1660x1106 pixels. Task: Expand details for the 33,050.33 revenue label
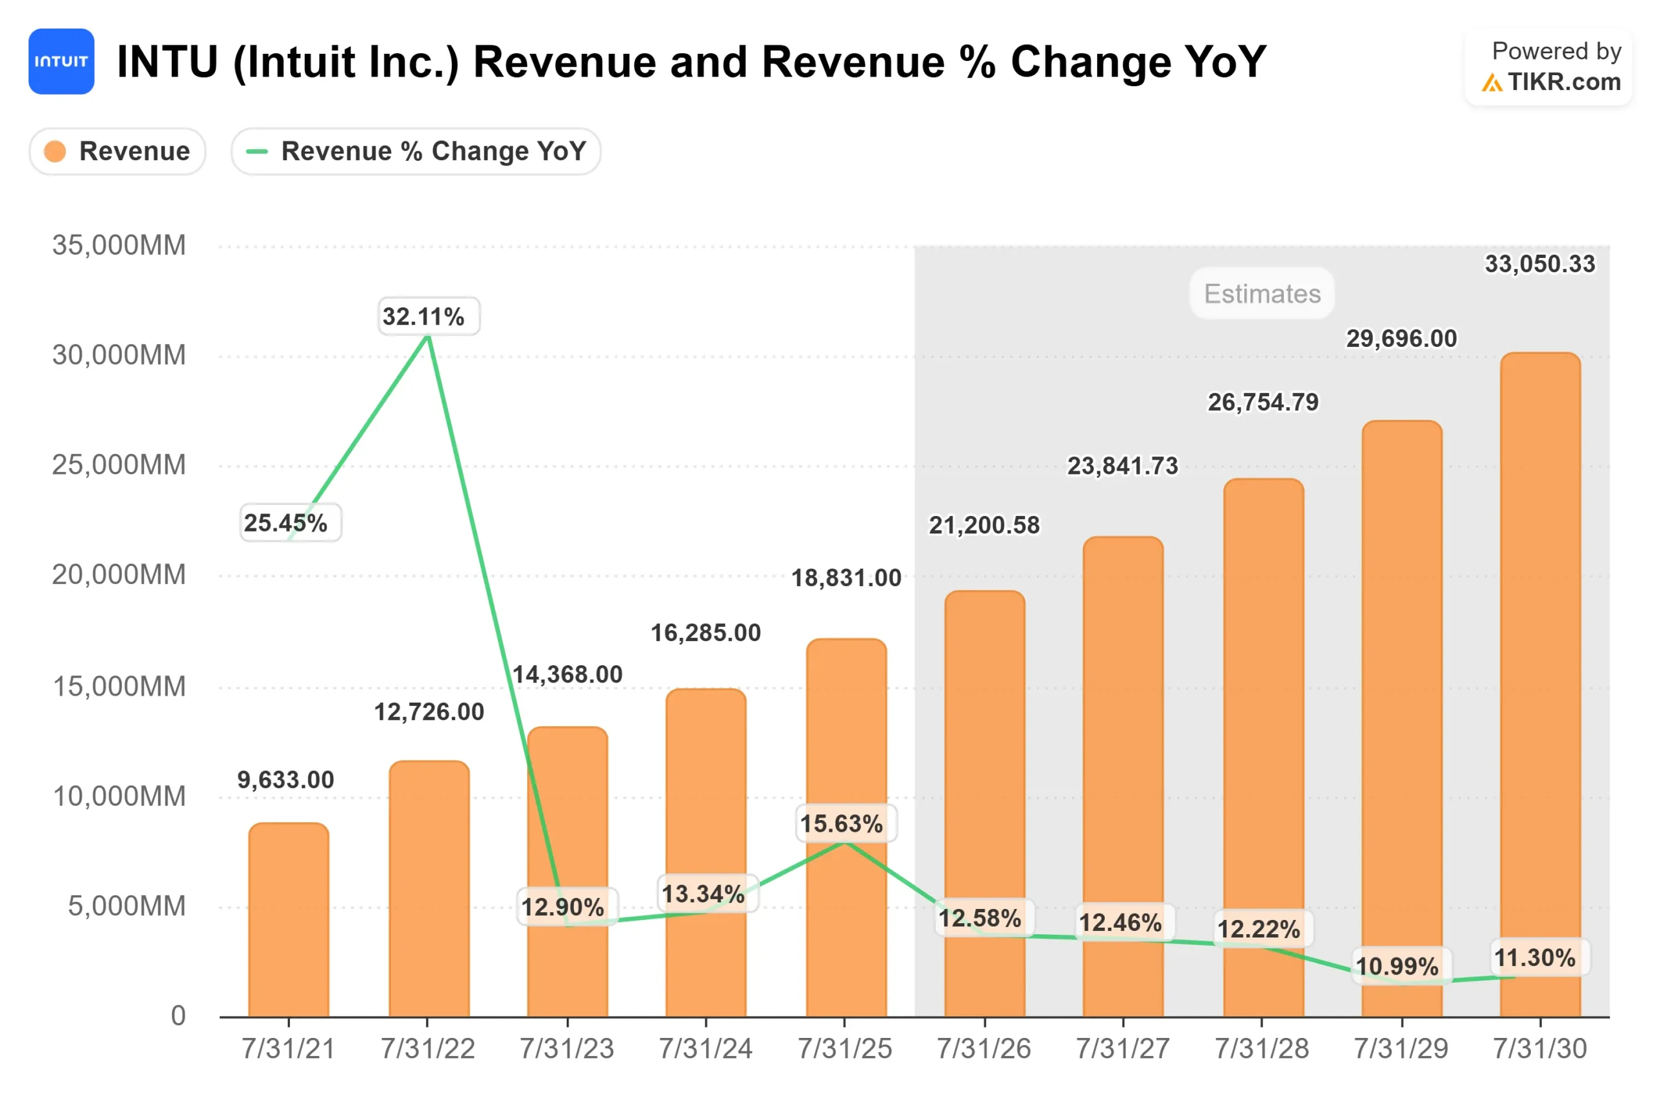(1540, 265)
